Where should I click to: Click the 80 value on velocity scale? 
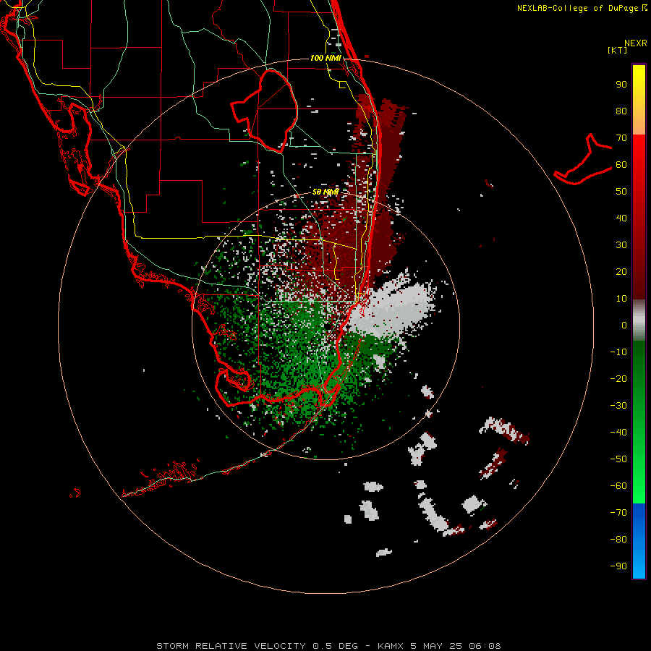(621, 111)
